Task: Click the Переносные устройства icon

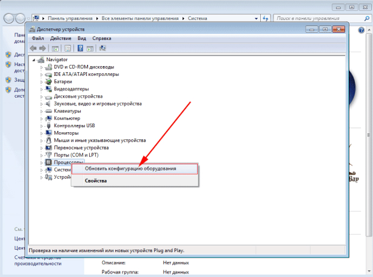Action: [x=49, y=148]
